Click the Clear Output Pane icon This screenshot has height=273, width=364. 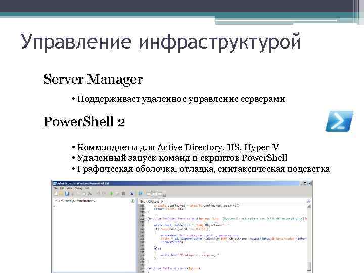pyautogui.click(x=90, y=193)
